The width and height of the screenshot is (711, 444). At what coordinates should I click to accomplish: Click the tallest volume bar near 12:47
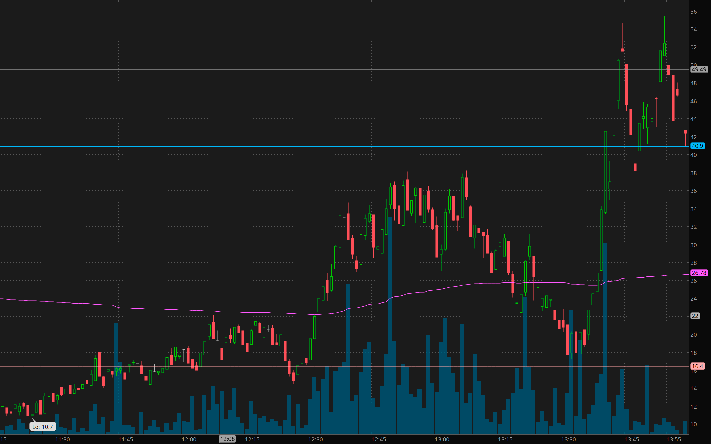pos(390,323)
